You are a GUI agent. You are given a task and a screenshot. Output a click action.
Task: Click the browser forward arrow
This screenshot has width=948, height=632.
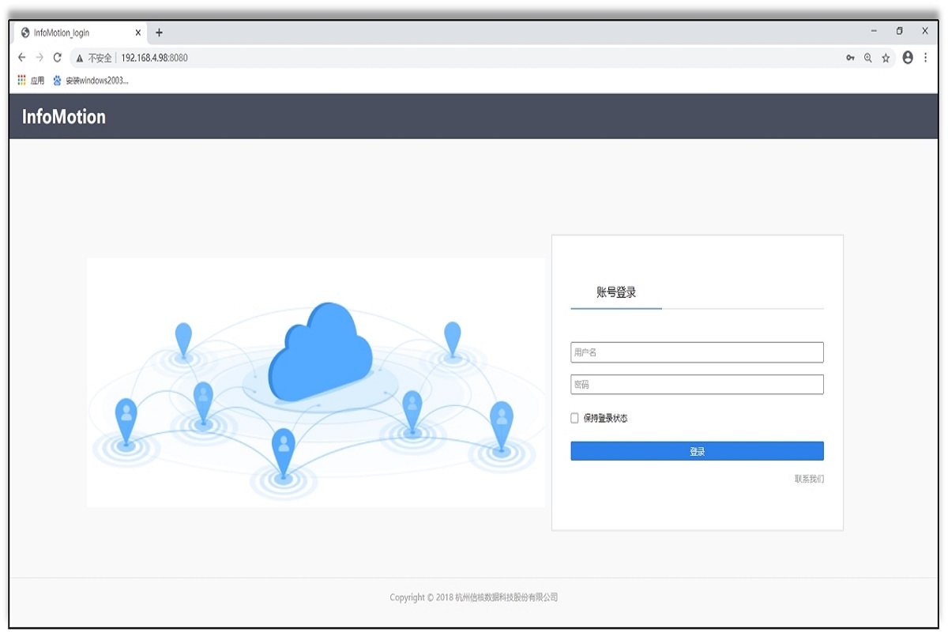pyautogui.click(x=39, y=58)
